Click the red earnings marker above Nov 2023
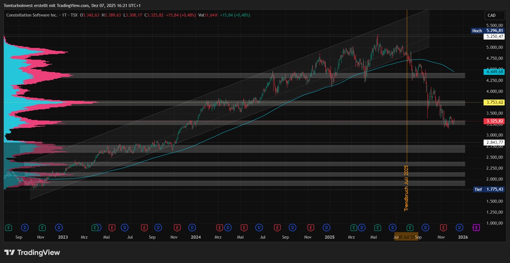Screen dimensions: 510x263 point(177,228)
